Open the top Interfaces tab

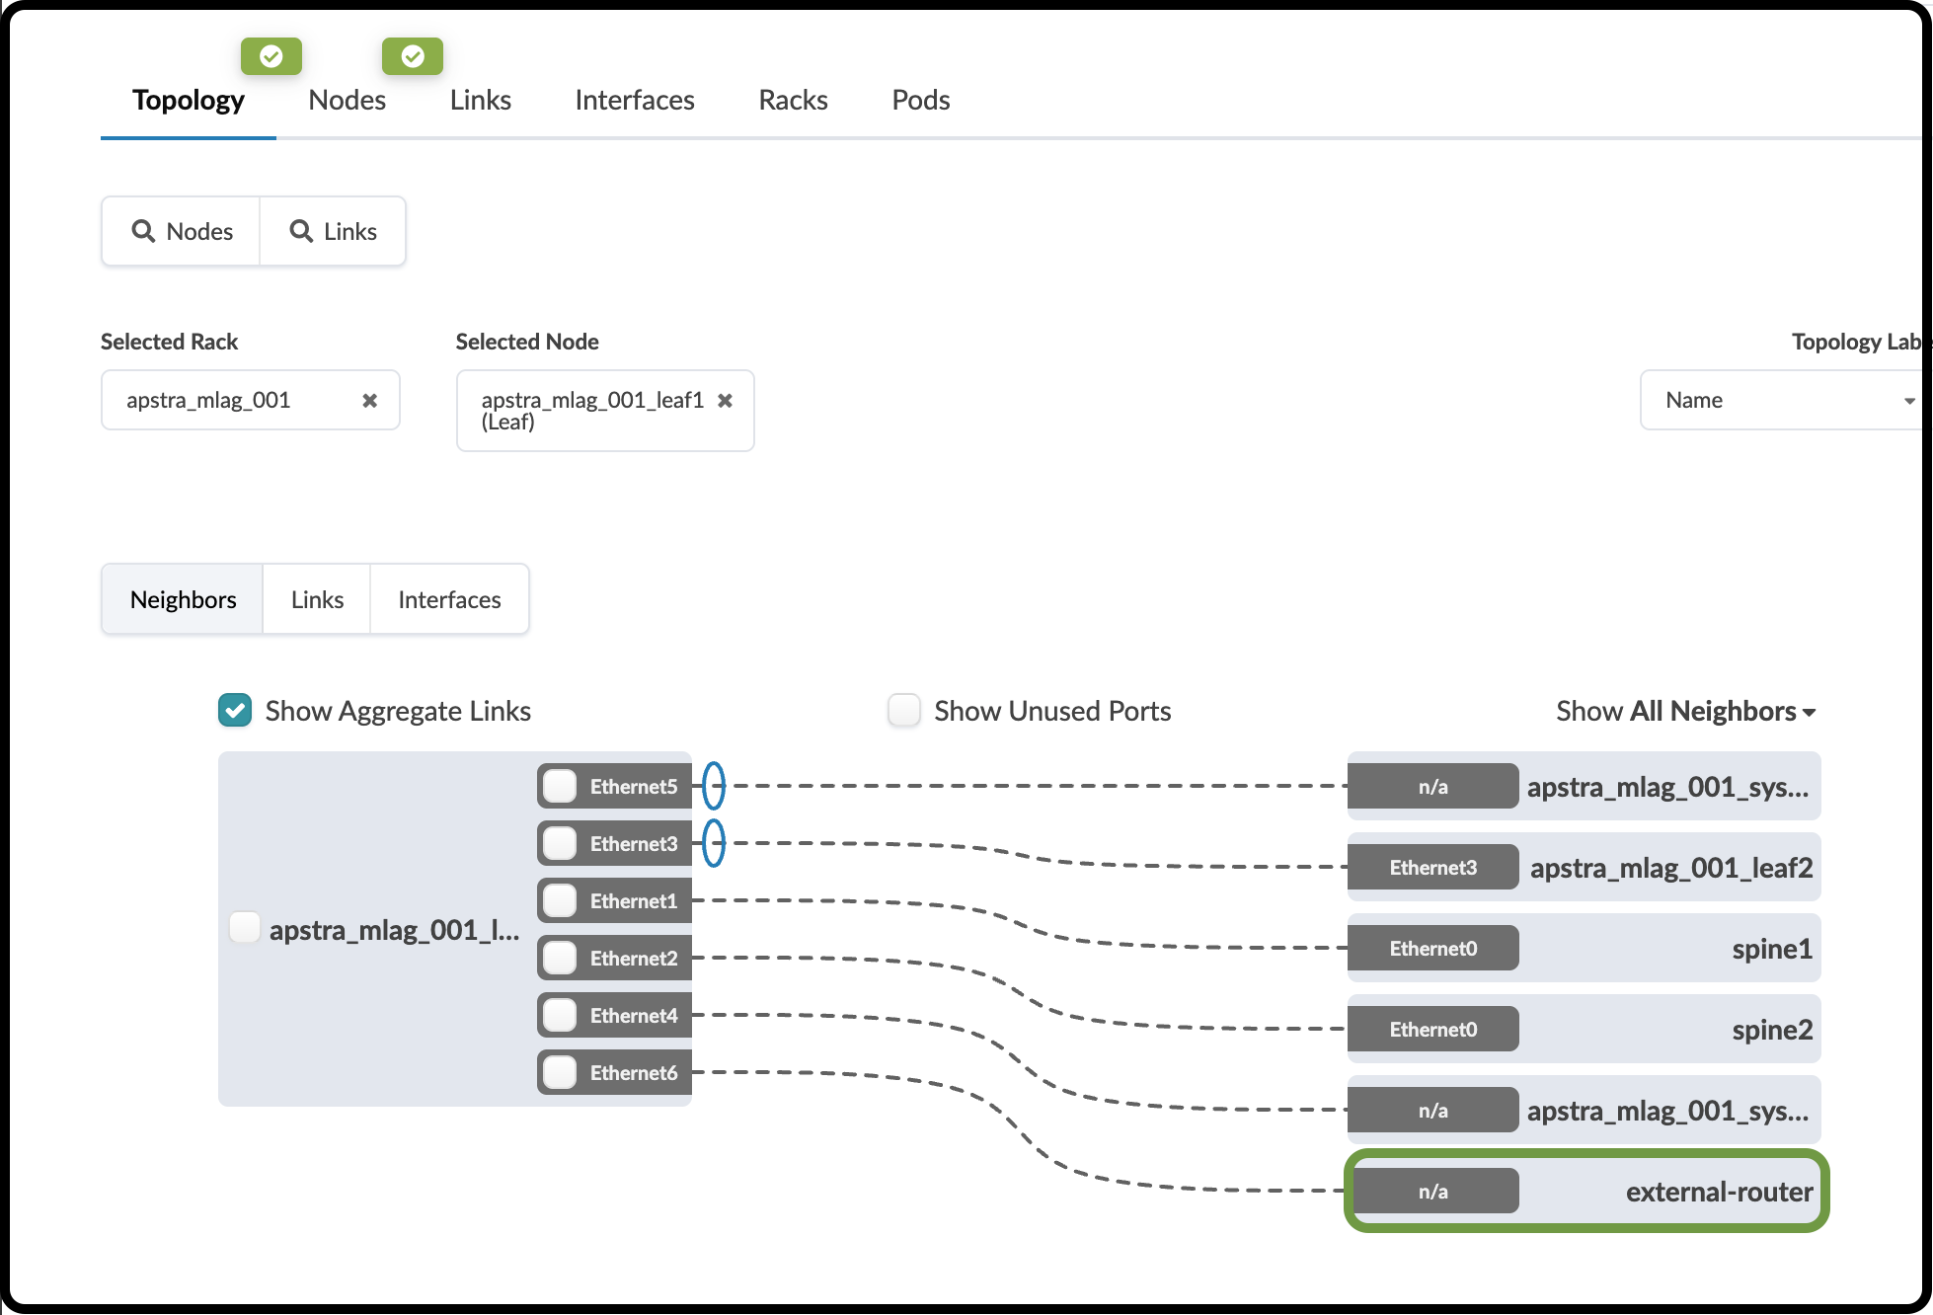click(x=635, y=100)
